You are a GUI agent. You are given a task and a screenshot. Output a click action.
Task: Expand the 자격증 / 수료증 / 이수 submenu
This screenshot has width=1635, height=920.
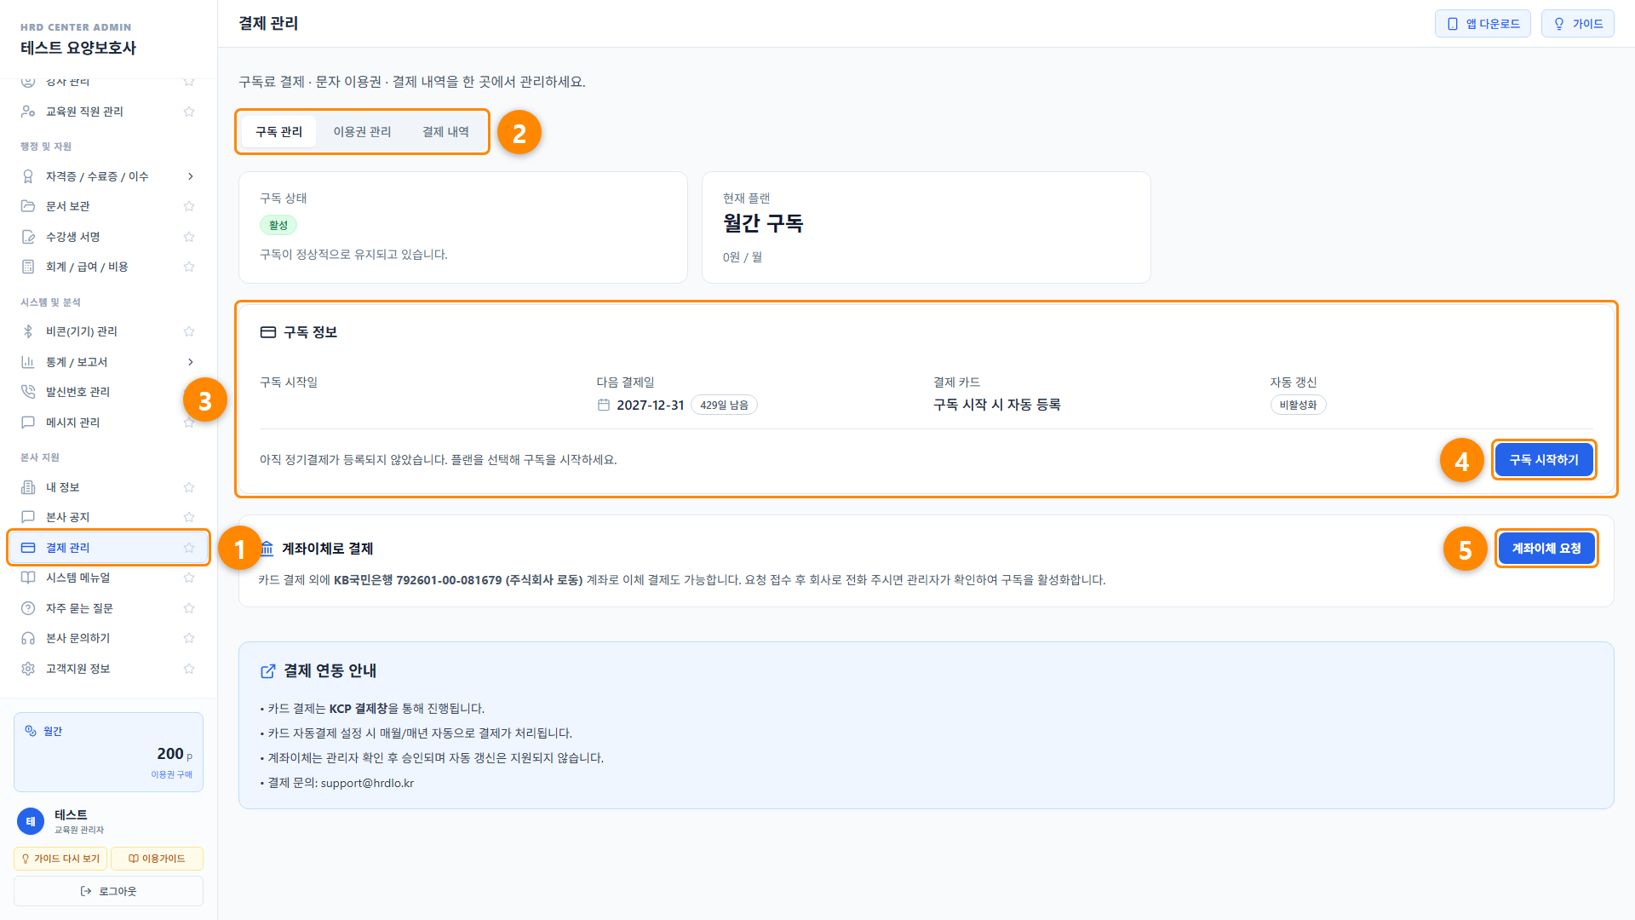(x=190, y=176)
